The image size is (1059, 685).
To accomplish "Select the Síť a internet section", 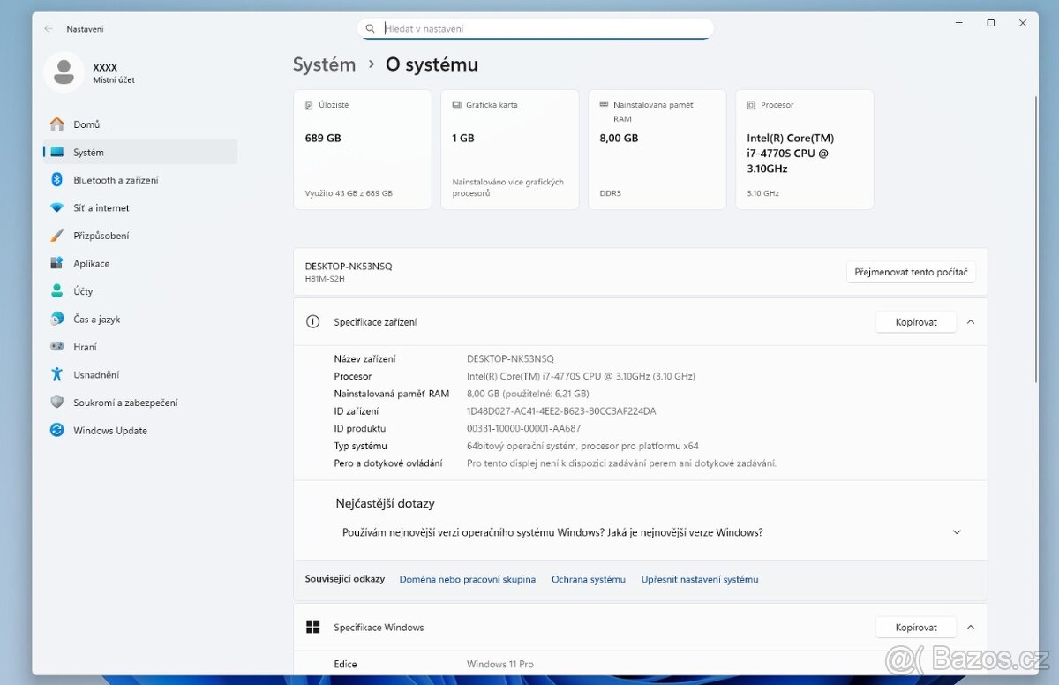I will [x=100, y=207].
